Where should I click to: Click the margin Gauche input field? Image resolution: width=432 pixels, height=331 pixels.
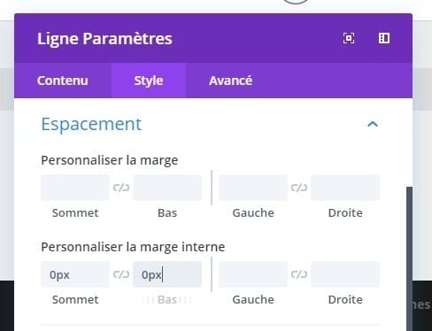pos(253,188)
